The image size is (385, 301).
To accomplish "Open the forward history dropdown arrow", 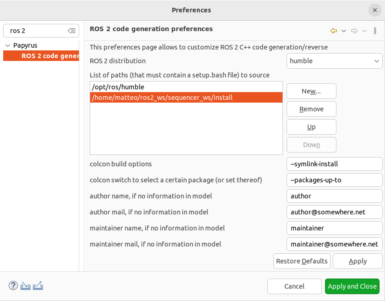I will point(364,31).
